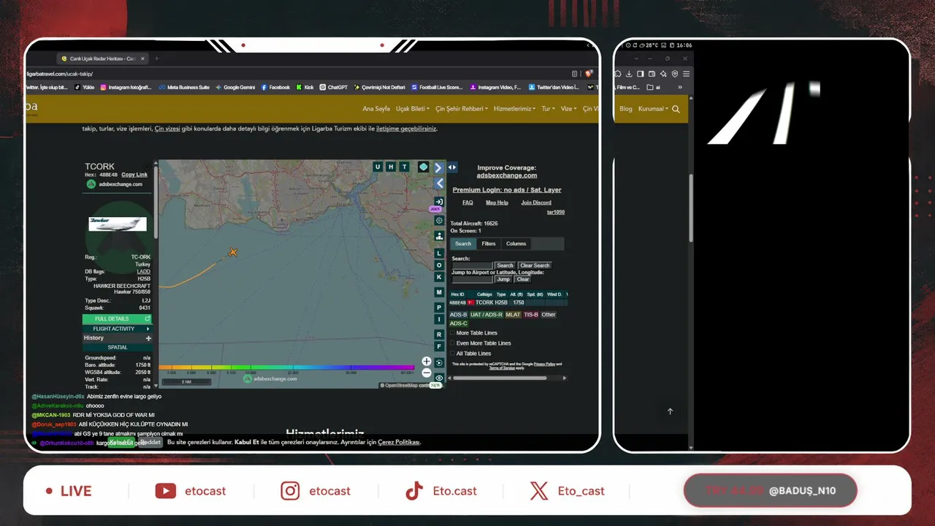Toggle the U map button
The width and height of the screenshot is (935, 526).
pyautogui.click(x=378, y=167)
